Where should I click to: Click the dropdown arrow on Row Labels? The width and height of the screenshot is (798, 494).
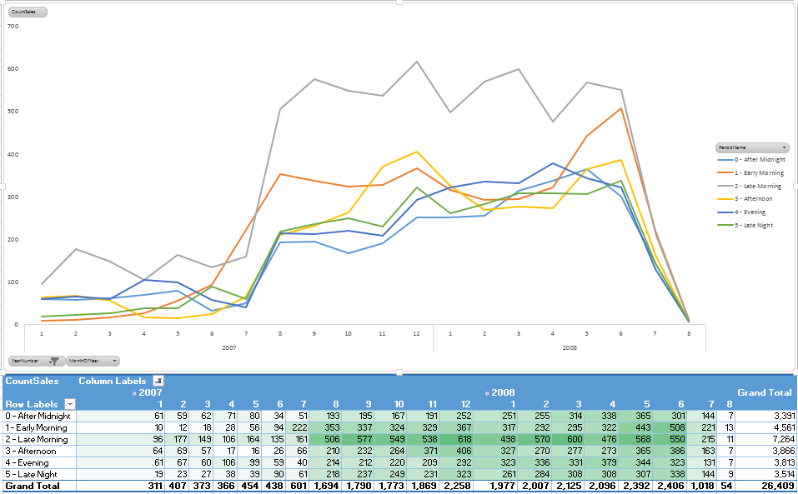pyautogui.click(x=68, y=403)
